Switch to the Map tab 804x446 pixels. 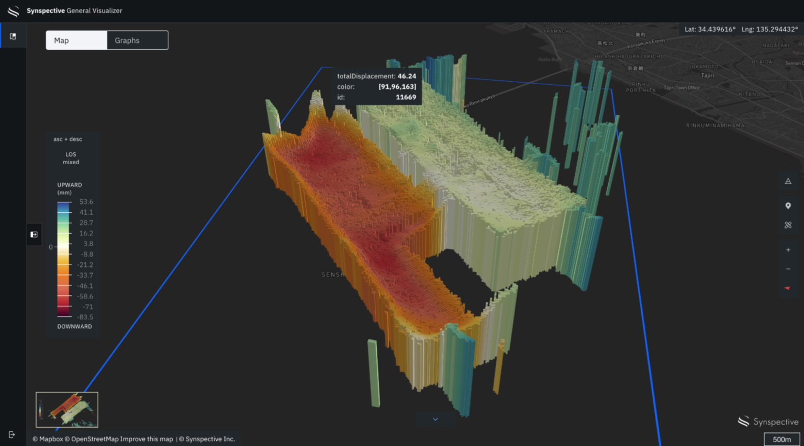coord(76,40)
